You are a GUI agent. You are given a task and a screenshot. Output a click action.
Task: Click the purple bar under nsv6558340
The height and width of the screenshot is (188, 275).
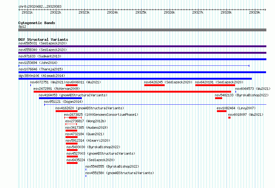(142, 53)
